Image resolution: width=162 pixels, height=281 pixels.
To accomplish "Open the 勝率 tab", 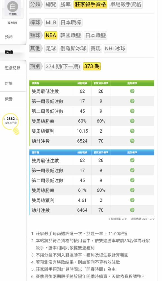I will pyautogui.click(x=65, y=4).
